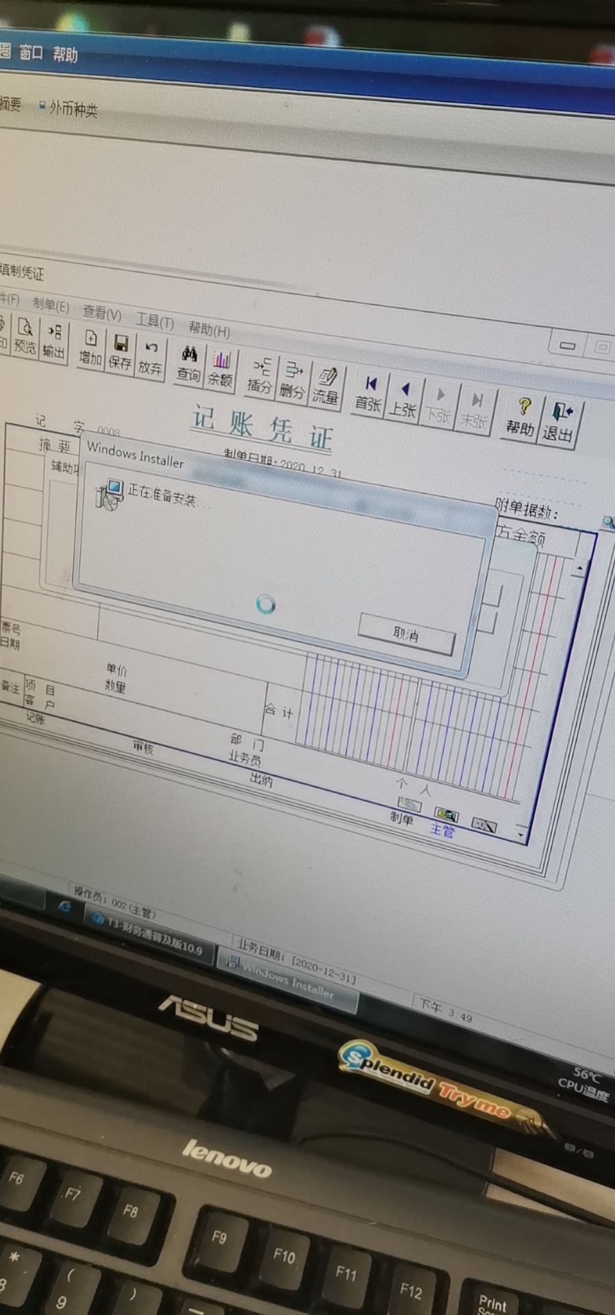Image resolution: width=615 pixels, height=1315 pixels.
Task: Click the 主管 blue label link
Action: coord(442,831)
